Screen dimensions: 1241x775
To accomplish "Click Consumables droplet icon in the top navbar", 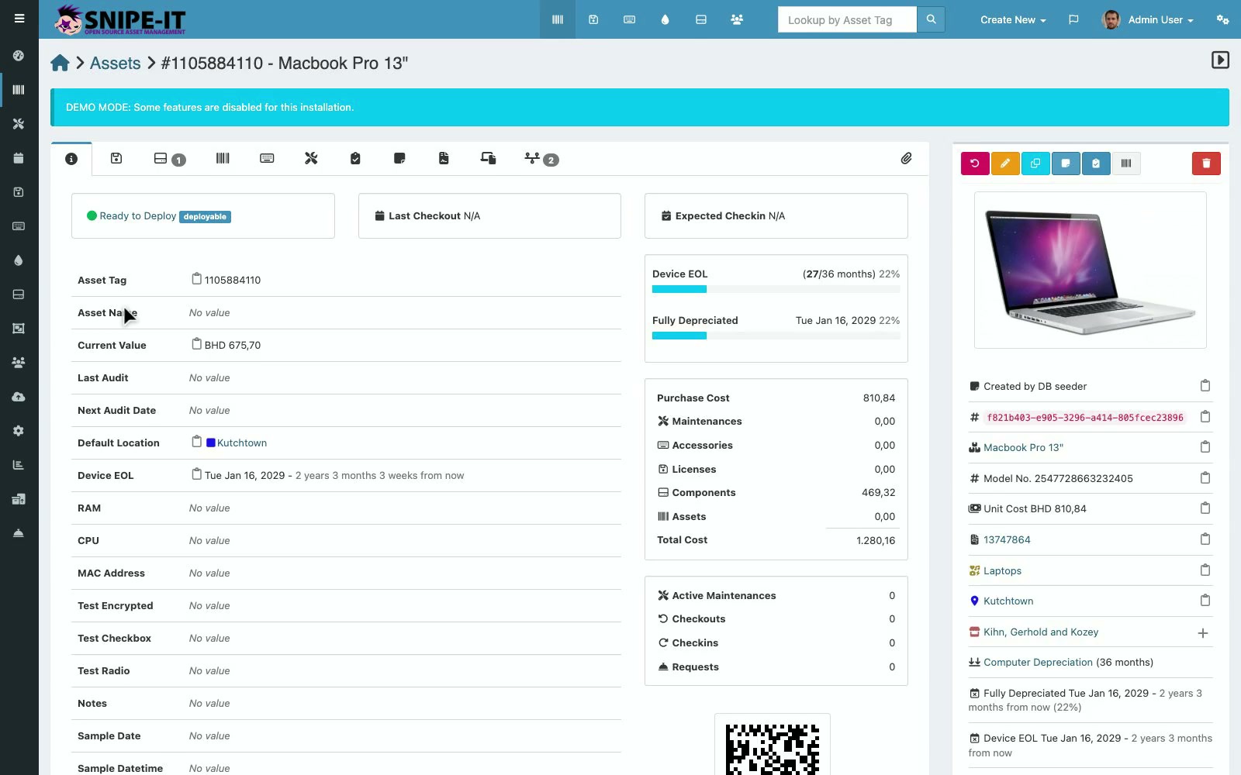I will coord(665,19).
